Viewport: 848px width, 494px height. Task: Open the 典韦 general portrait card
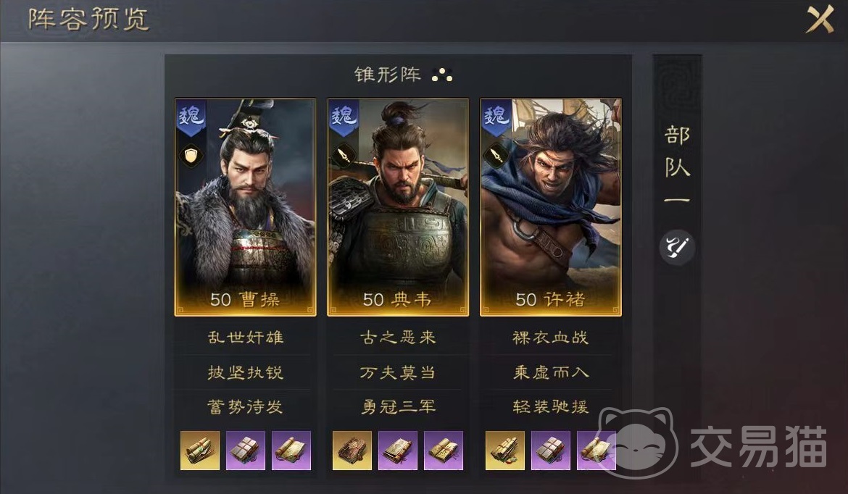398,207
